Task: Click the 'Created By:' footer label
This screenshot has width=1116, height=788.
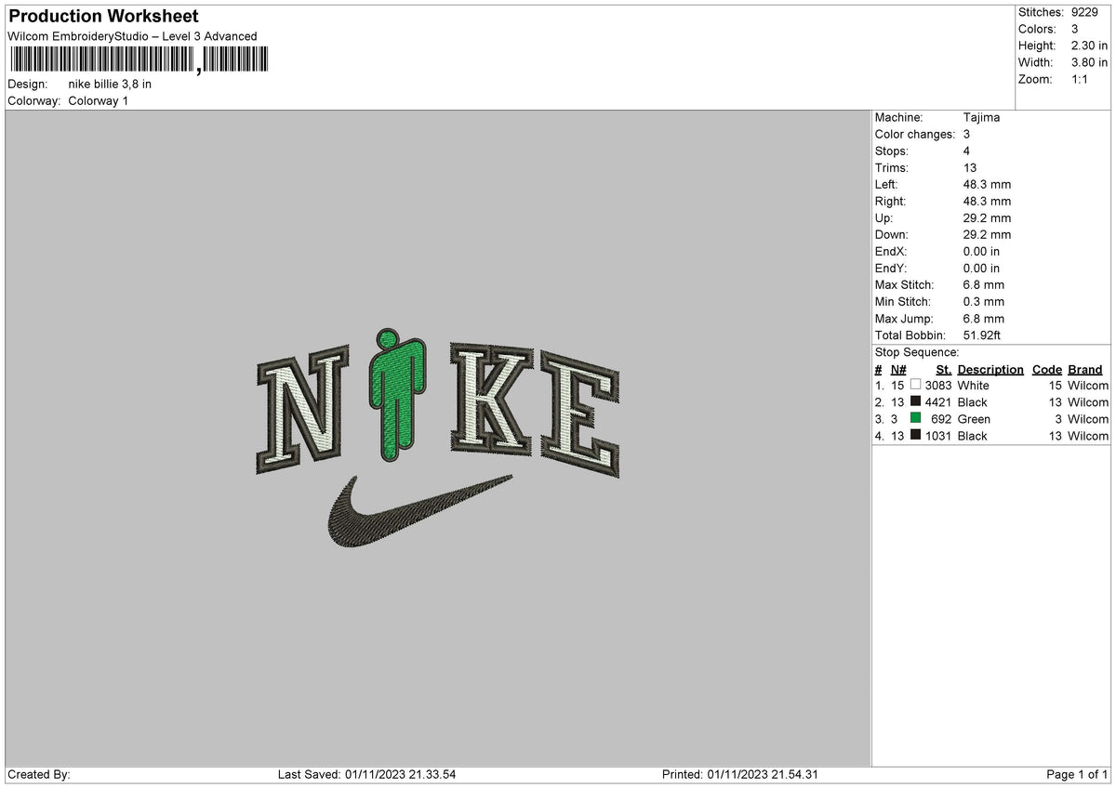Action: [x=39, y=774]
